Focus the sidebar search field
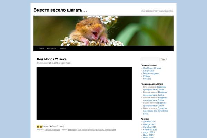The height and width of the screenshot is (138, 207). click(150, 59)
